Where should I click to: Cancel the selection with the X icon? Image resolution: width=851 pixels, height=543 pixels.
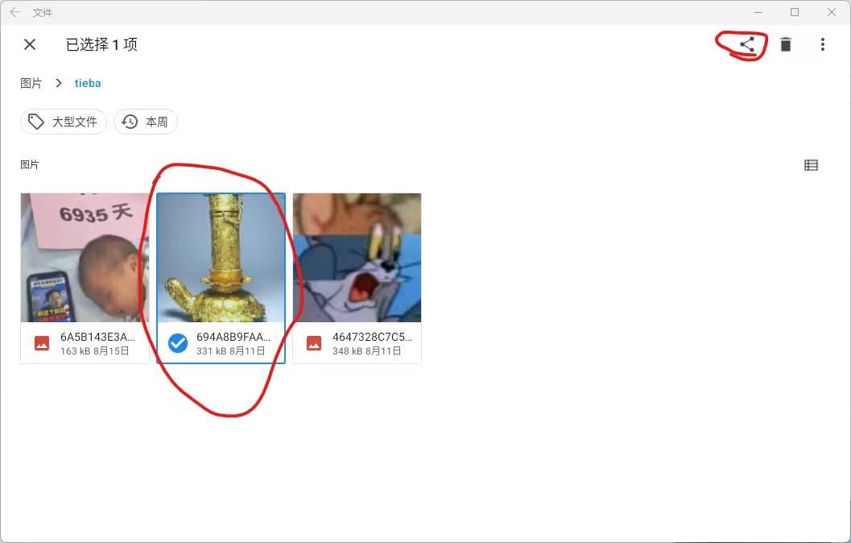(x=30, y=44)
